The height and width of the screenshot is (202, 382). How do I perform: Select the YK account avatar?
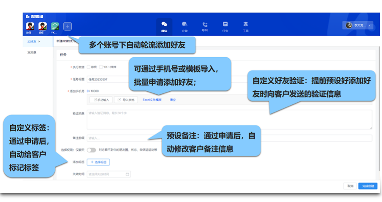point(54,26)
